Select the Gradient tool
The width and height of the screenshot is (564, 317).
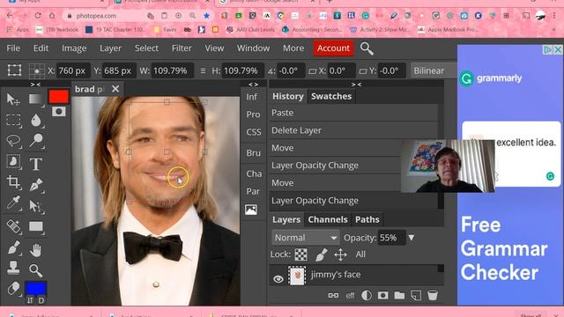click(x=35, y=99)
